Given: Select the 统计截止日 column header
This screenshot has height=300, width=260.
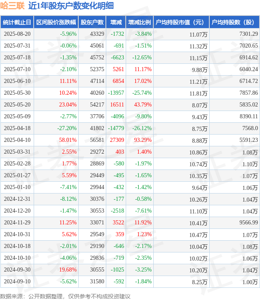Looking at the screenshot, I should tap(17, 22).
